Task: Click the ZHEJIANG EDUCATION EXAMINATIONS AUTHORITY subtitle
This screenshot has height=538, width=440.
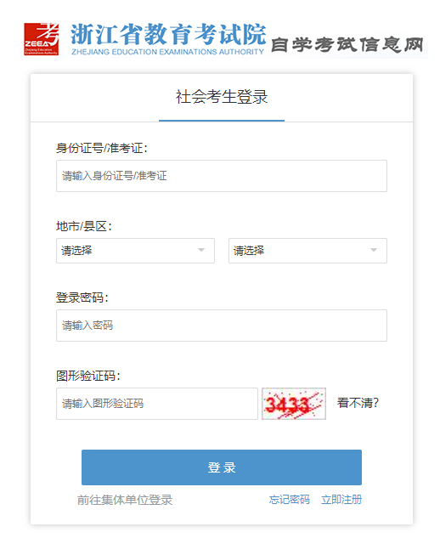Action: click(167, 52)
